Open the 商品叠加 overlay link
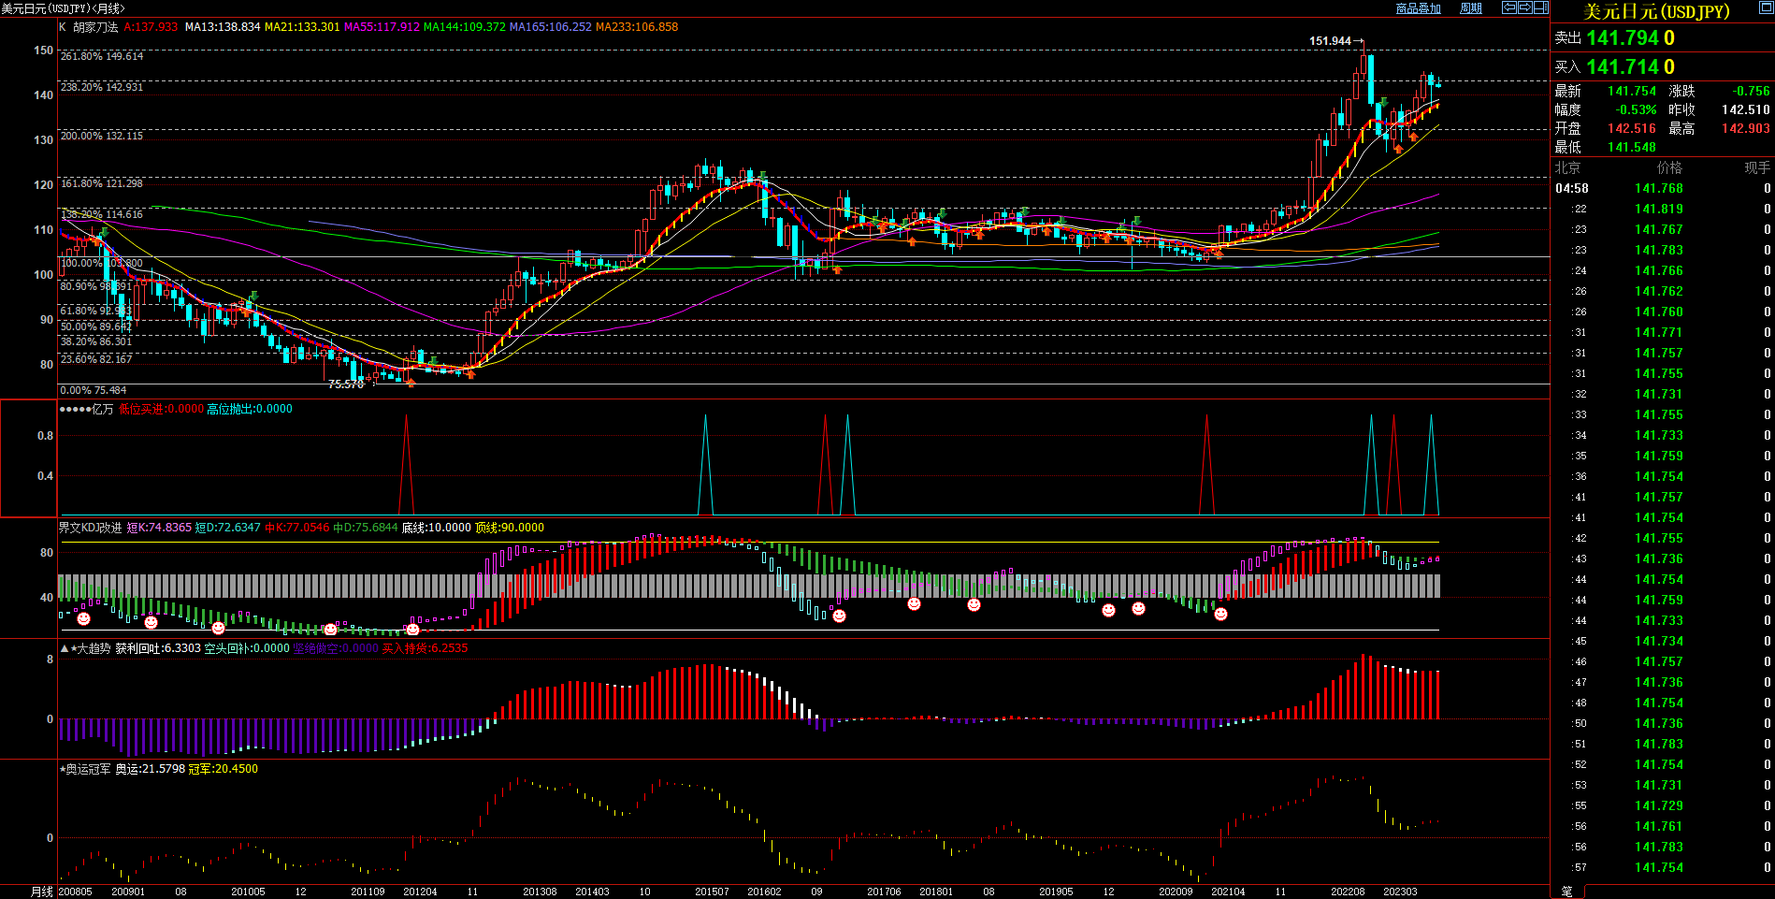 point(1418,8)
